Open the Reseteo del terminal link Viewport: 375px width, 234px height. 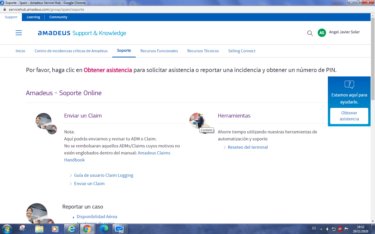[248, 147]
